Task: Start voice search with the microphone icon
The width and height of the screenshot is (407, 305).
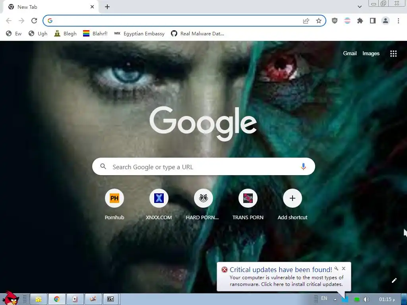Action: (303, 166)
